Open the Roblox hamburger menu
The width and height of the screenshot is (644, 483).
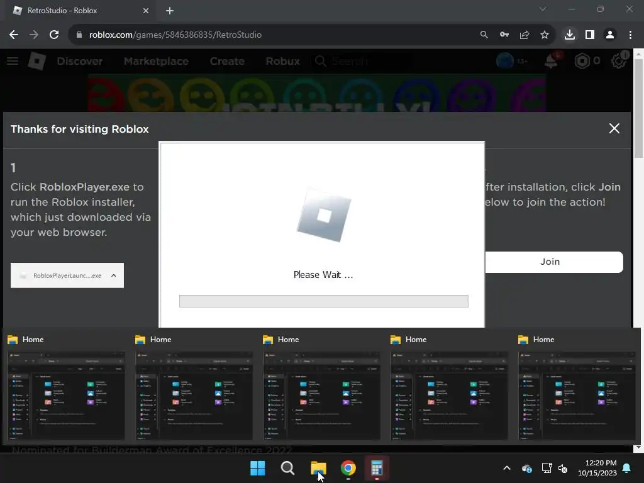(13, 61)
